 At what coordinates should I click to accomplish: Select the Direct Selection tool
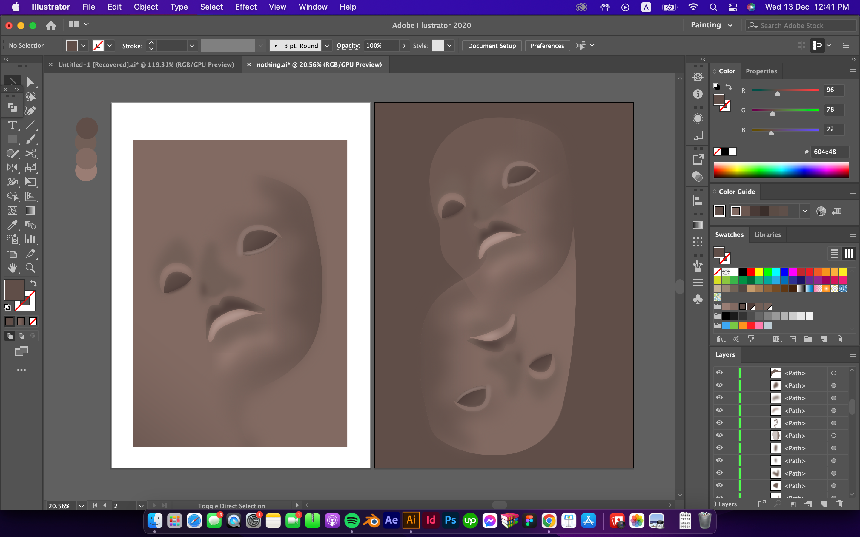point(30,82)
